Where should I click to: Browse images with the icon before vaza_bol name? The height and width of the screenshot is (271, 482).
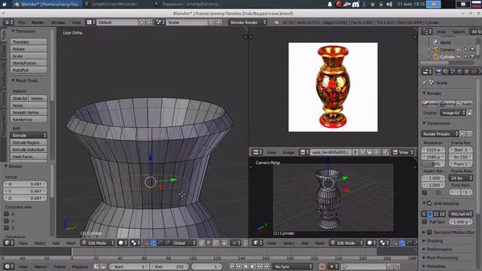(x=304, y=152)
